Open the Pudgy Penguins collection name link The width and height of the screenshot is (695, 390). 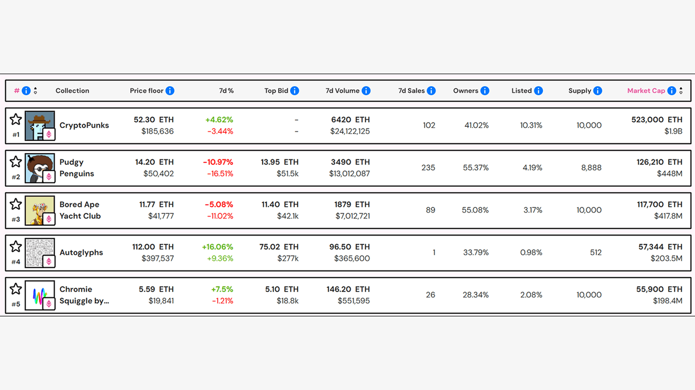pyautogui.click(x=77, y=168)
